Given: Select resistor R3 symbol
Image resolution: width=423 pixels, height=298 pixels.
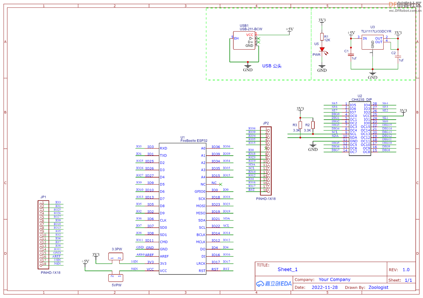Looking at the screenshot, I should 300,125.
